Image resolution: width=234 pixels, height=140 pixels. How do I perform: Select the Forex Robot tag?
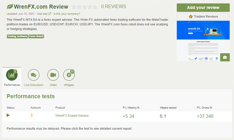pos(36,36)
